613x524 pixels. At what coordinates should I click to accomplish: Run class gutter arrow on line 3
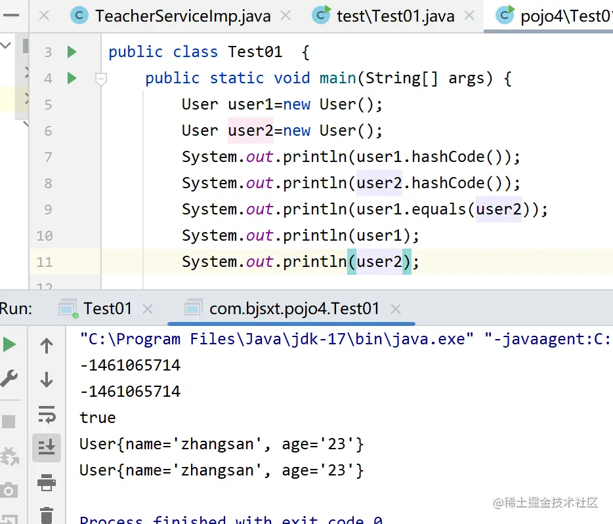tap(72, 52)
